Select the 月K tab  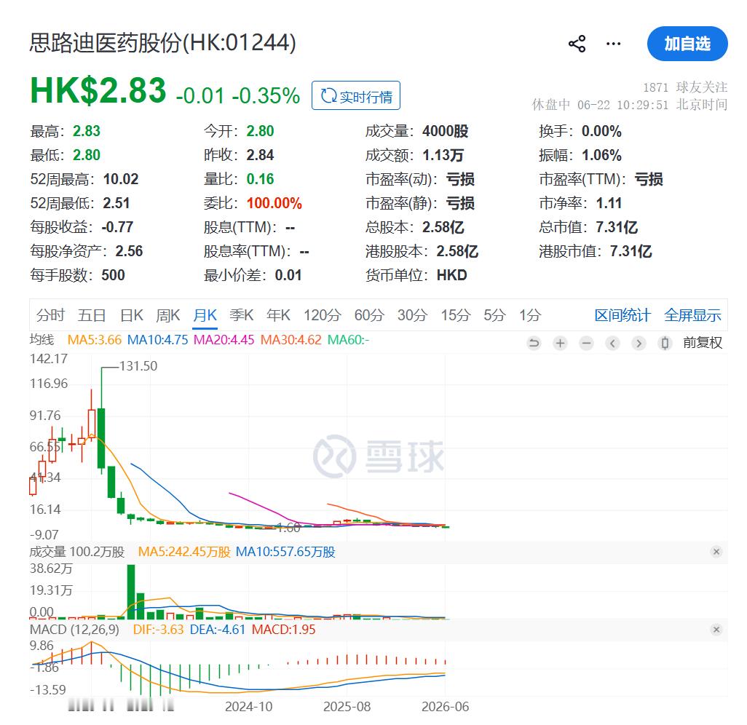(205, 315)
